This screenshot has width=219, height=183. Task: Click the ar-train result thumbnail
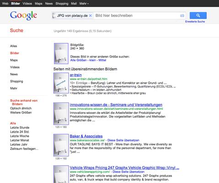pyautogui.click(x=61, y=83)
